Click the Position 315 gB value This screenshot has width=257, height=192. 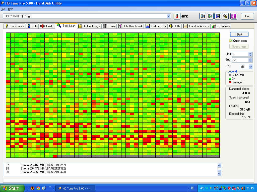[245, 109]
